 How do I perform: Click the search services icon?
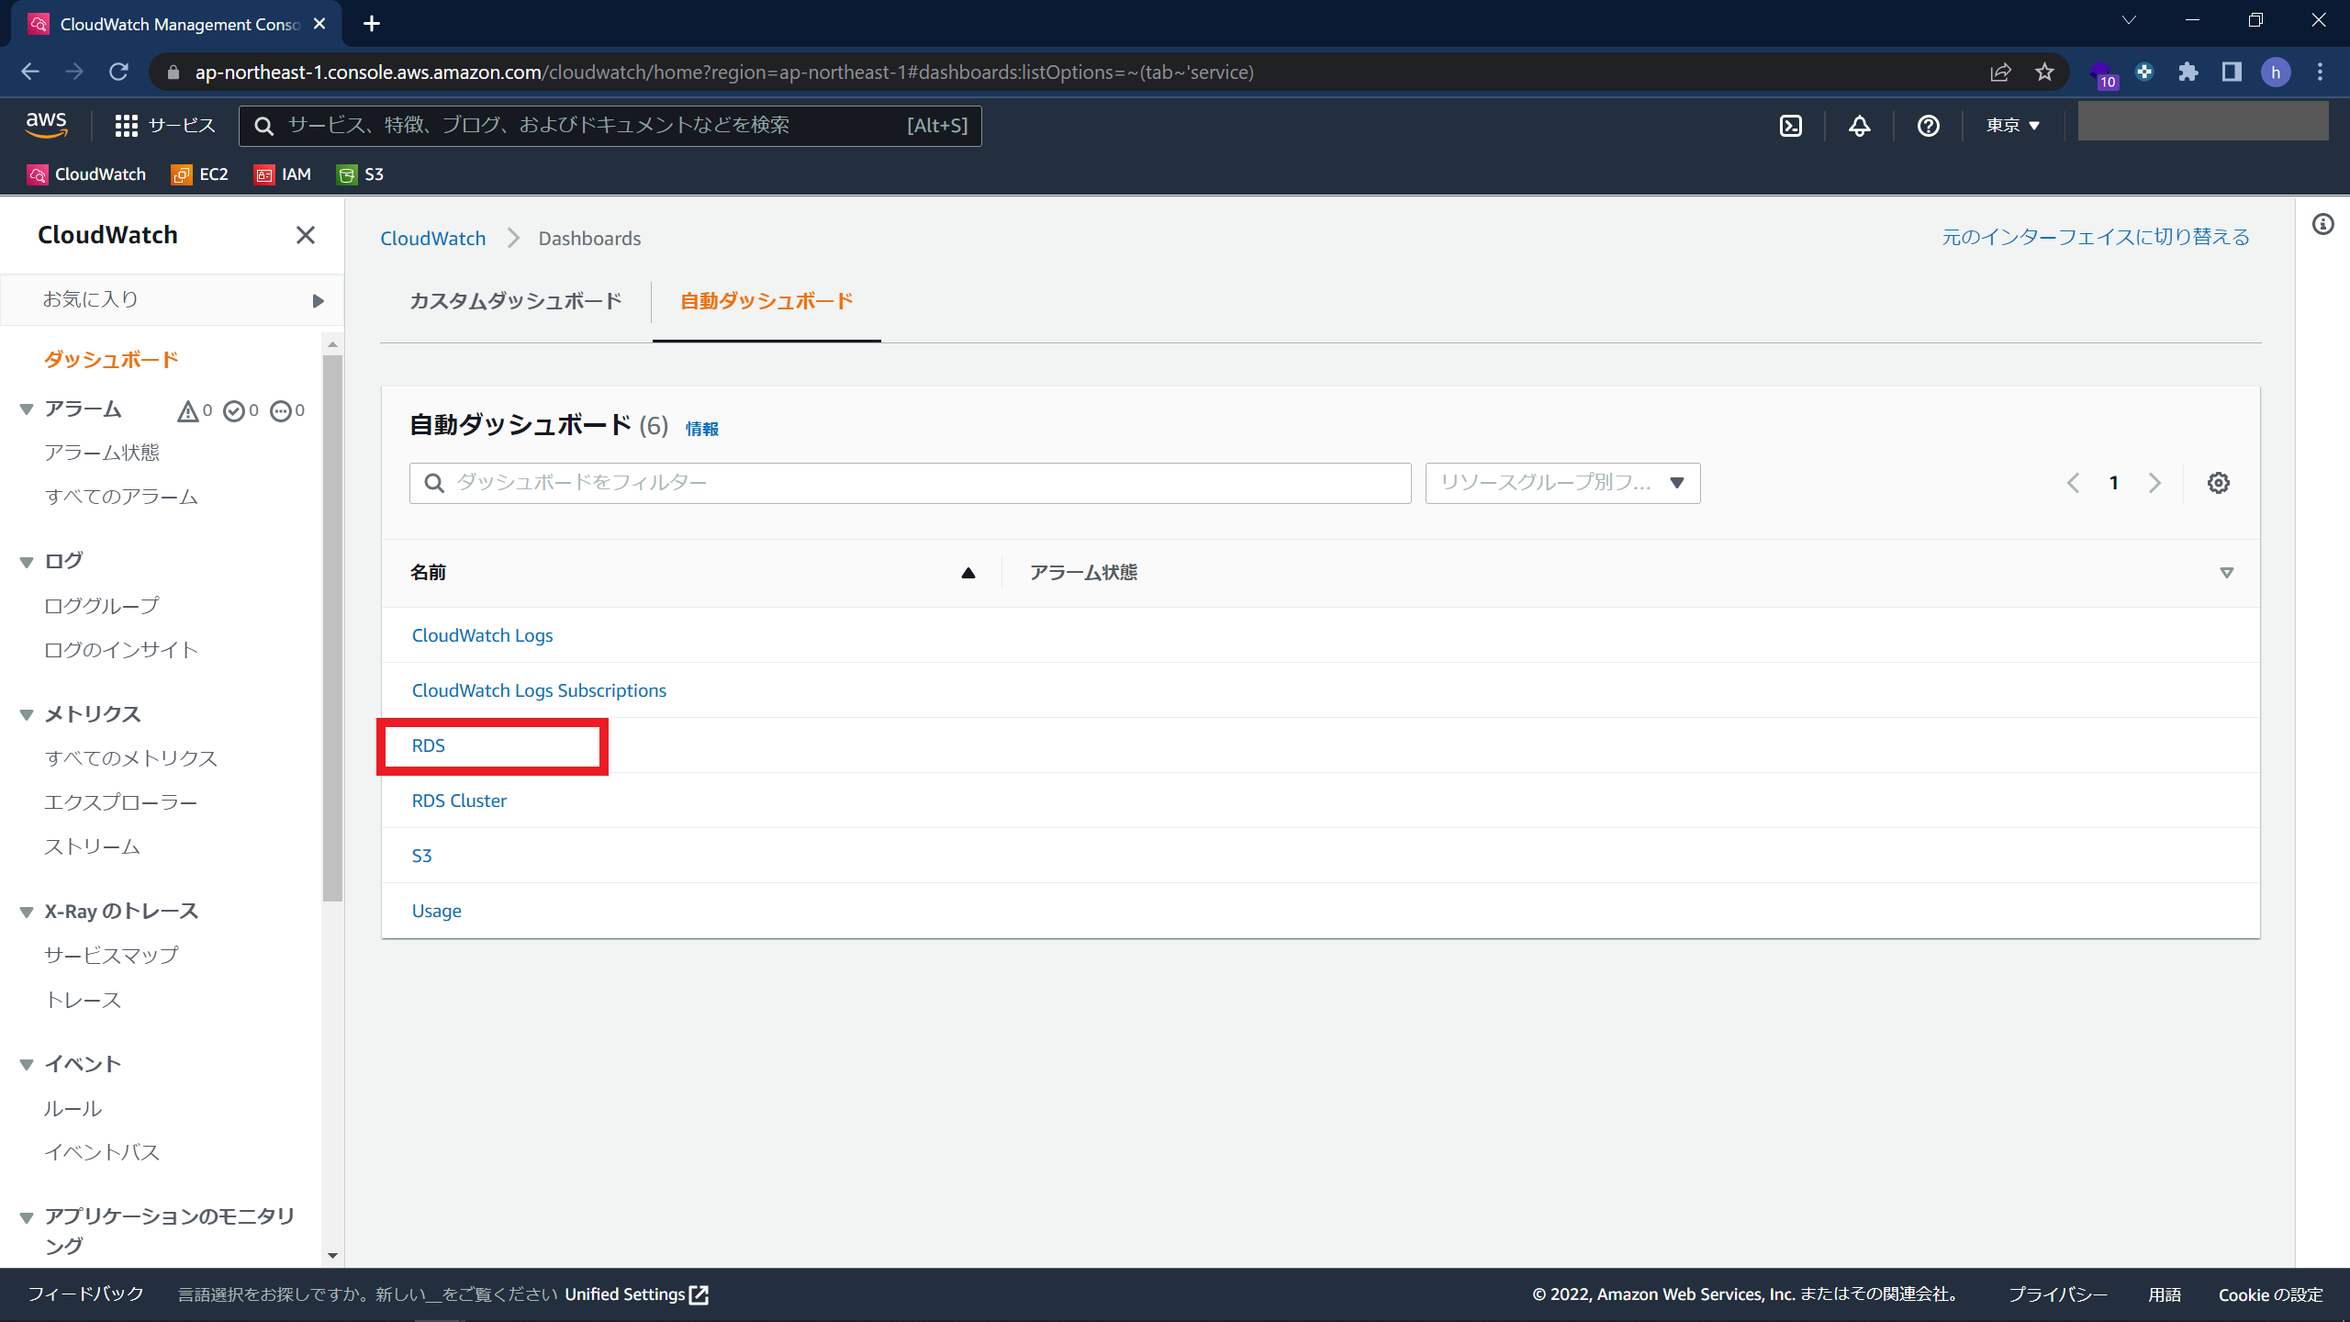[x=264, y=124]
